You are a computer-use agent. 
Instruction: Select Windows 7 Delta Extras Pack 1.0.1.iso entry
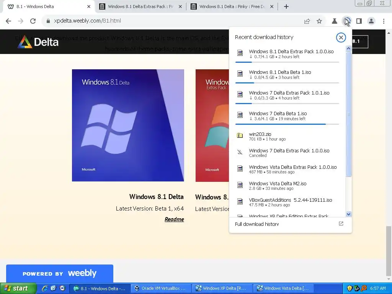287,95
